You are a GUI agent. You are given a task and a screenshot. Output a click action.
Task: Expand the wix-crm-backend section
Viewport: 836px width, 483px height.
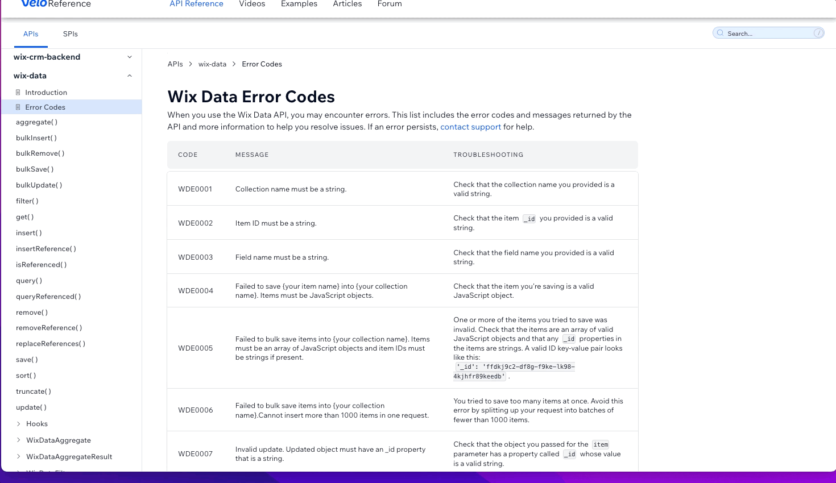pos(130,57)
